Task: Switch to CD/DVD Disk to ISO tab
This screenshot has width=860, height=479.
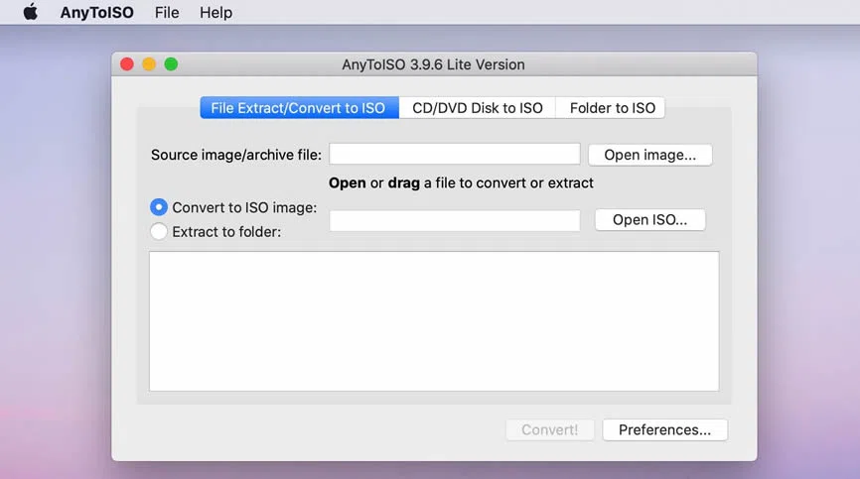Action: click(478, 108)
